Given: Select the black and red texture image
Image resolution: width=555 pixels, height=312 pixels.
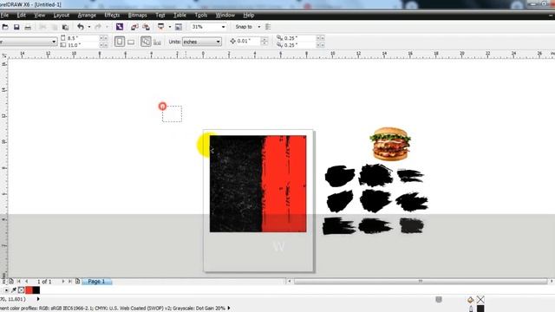Looking at the screenshot, I should pos(258,184).
